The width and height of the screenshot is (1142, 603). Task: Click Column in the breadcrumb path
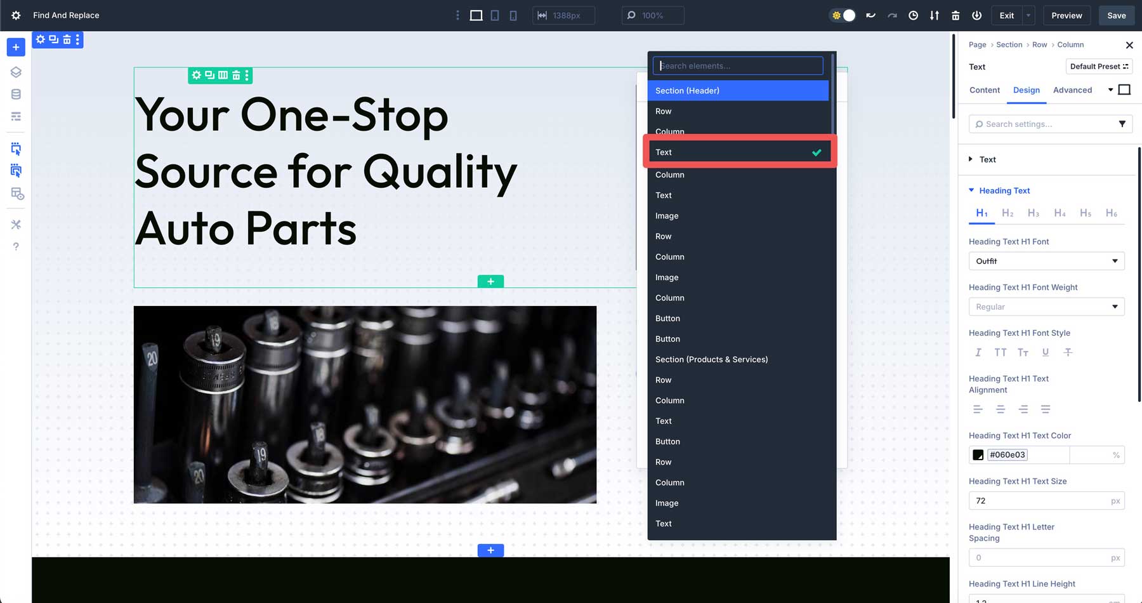click(1070, 44)
